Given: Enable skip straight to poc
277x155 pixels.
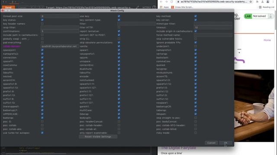Looking at the screenshot, I should [196, 118].
